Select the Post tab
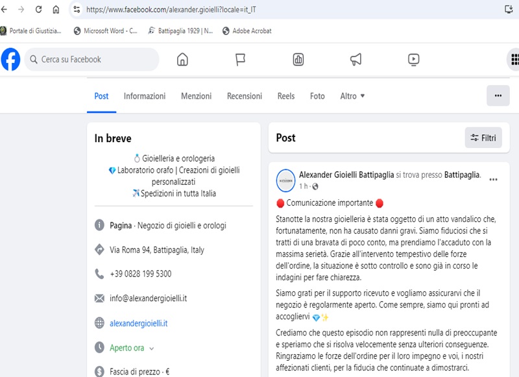The width and height of the screenshot is (519, 377). (x=101, y=96)
